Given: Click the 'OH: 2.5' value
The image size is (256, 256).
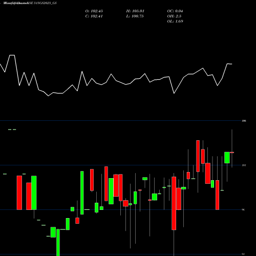Looking at the screenshot, I should click(174, 16).
